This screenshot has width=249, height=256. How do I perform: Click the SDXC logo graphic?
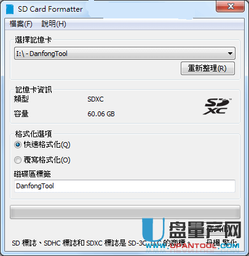[217, 106]
